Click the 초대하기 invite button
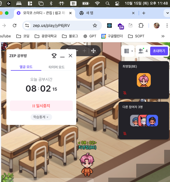This screenshot has width=170, height=182. 159,51
